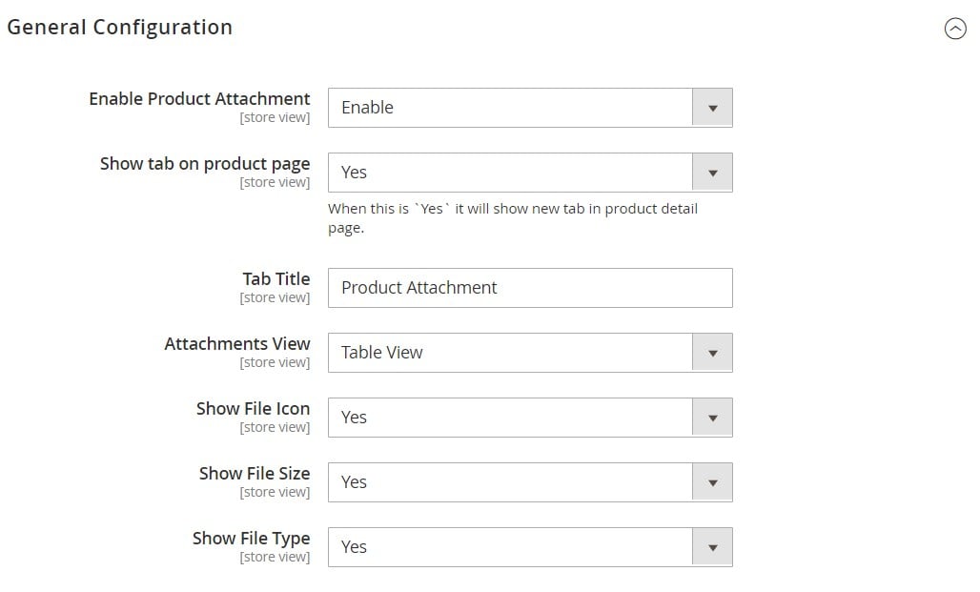Image resolution: width=980 pixels, height=592 pixels.
Task: Open the Attachments View dropdown
Action: point(530,353)
